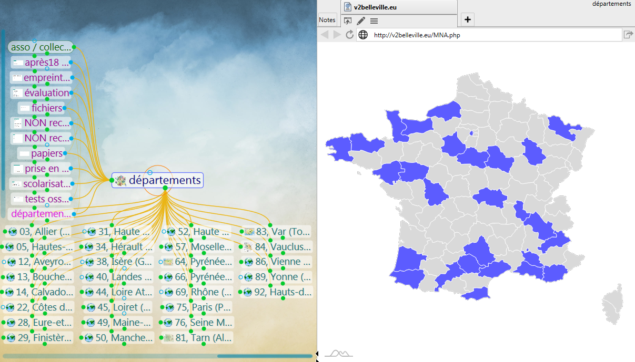
Task: Click the horizontal scrollbar under thoughts
Action: click(x=158, y=356)
